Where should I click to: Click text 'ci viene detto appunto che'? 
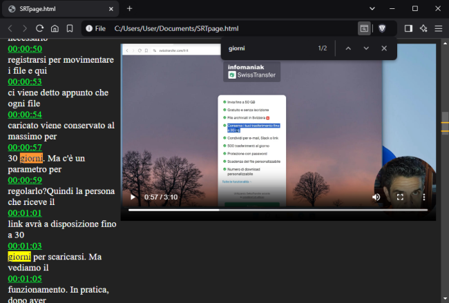pyautogui.click(x=58, y=92)
